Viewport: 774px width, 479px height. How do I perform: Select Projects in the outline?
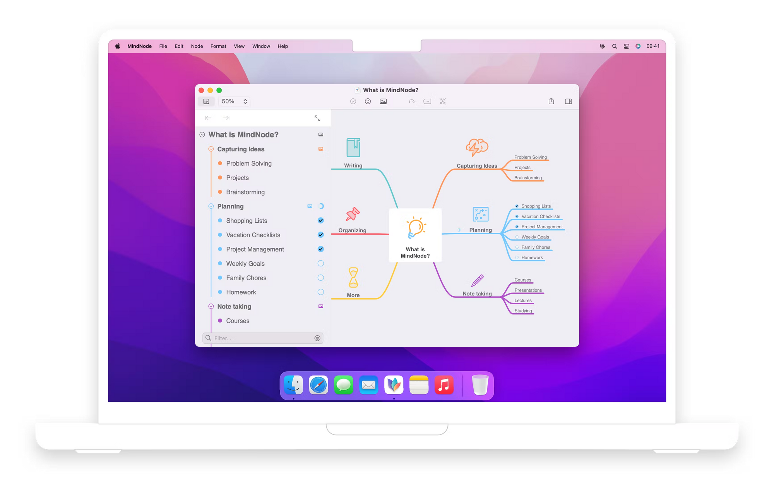(x=237, y=178)
